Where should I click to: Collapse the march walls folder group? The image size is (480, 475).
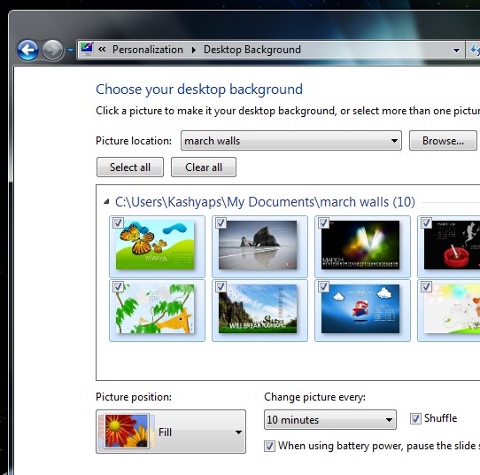(106, 202)
